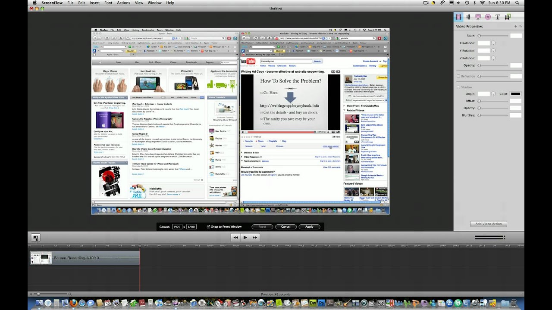Toggle the canvas crop tool icon
This screenshot has height=310, width=552.
pyautogui.click(x=35, y=237)
